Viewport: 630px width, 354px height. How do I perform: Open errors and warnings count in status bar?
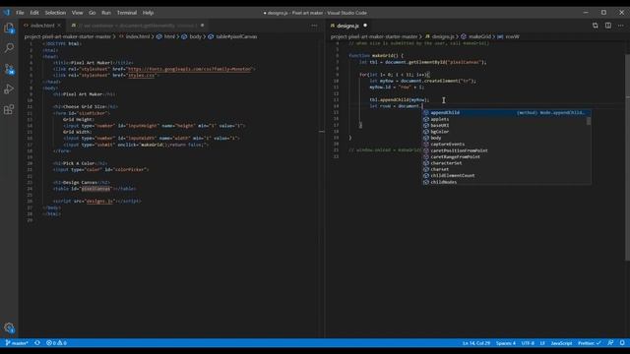tap(57, 343)
